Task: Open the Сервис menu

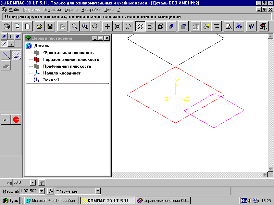Action: (71, 10)
